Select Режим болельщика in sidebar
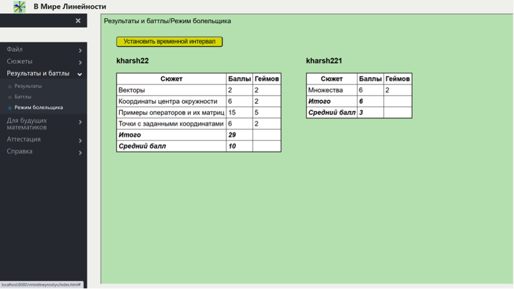 38,107
